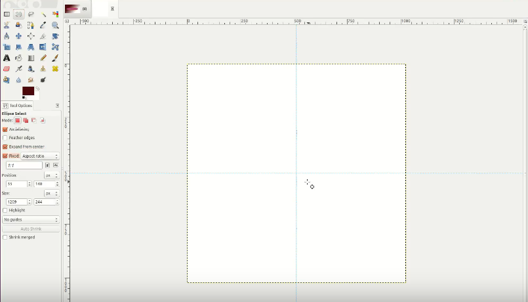This screenshot has width=528, height=302.
Task: Enable the Feather edges checkbox
Action: click(5, 138)
